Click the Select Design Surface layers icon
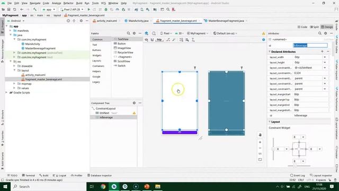This screenshot has height=191, width=339. [147, 33]
